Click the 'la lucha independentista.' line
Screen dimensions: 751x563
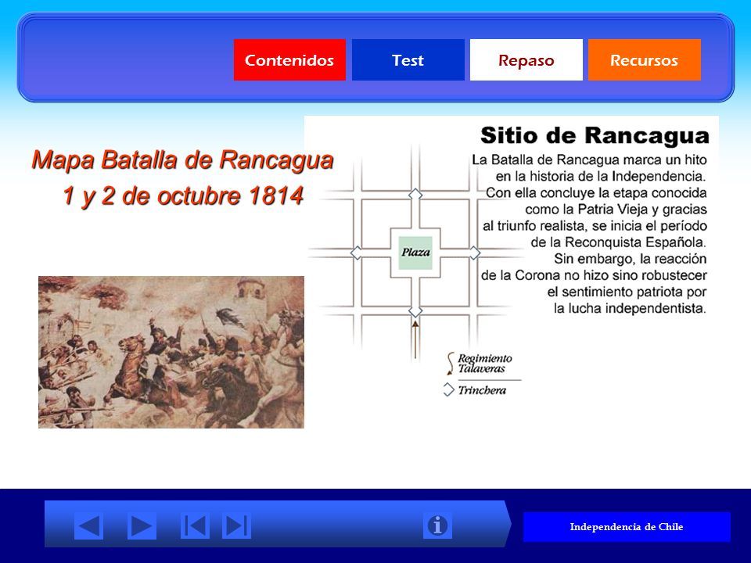point(630,308)
